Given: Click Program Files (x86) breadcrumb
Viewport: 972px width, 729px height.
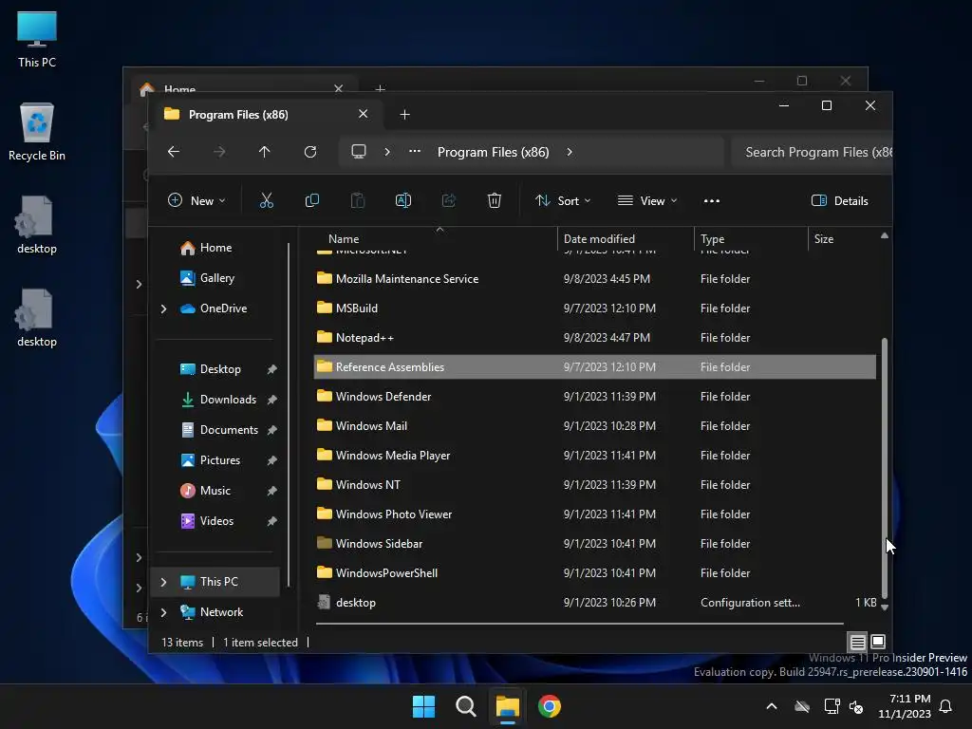Looking at the screenshot, I should 494,152.
